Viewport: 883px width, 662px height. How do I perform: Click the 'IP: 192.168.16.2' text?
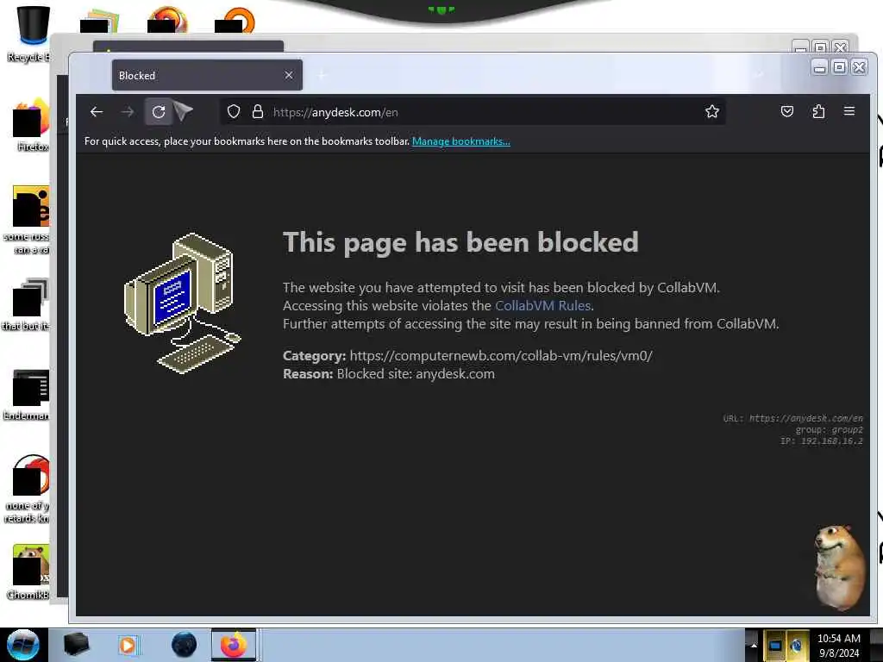822,440
